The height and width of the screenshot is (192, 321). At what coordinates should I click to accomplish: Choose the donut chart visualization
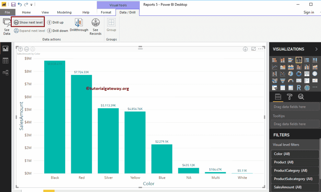[x=299, y=74]
